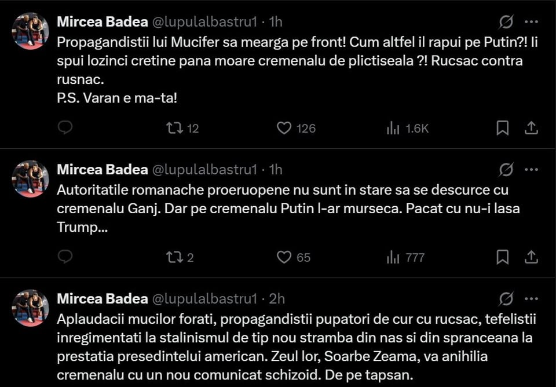Bookmark the second tweet

[x=502, y=257]
